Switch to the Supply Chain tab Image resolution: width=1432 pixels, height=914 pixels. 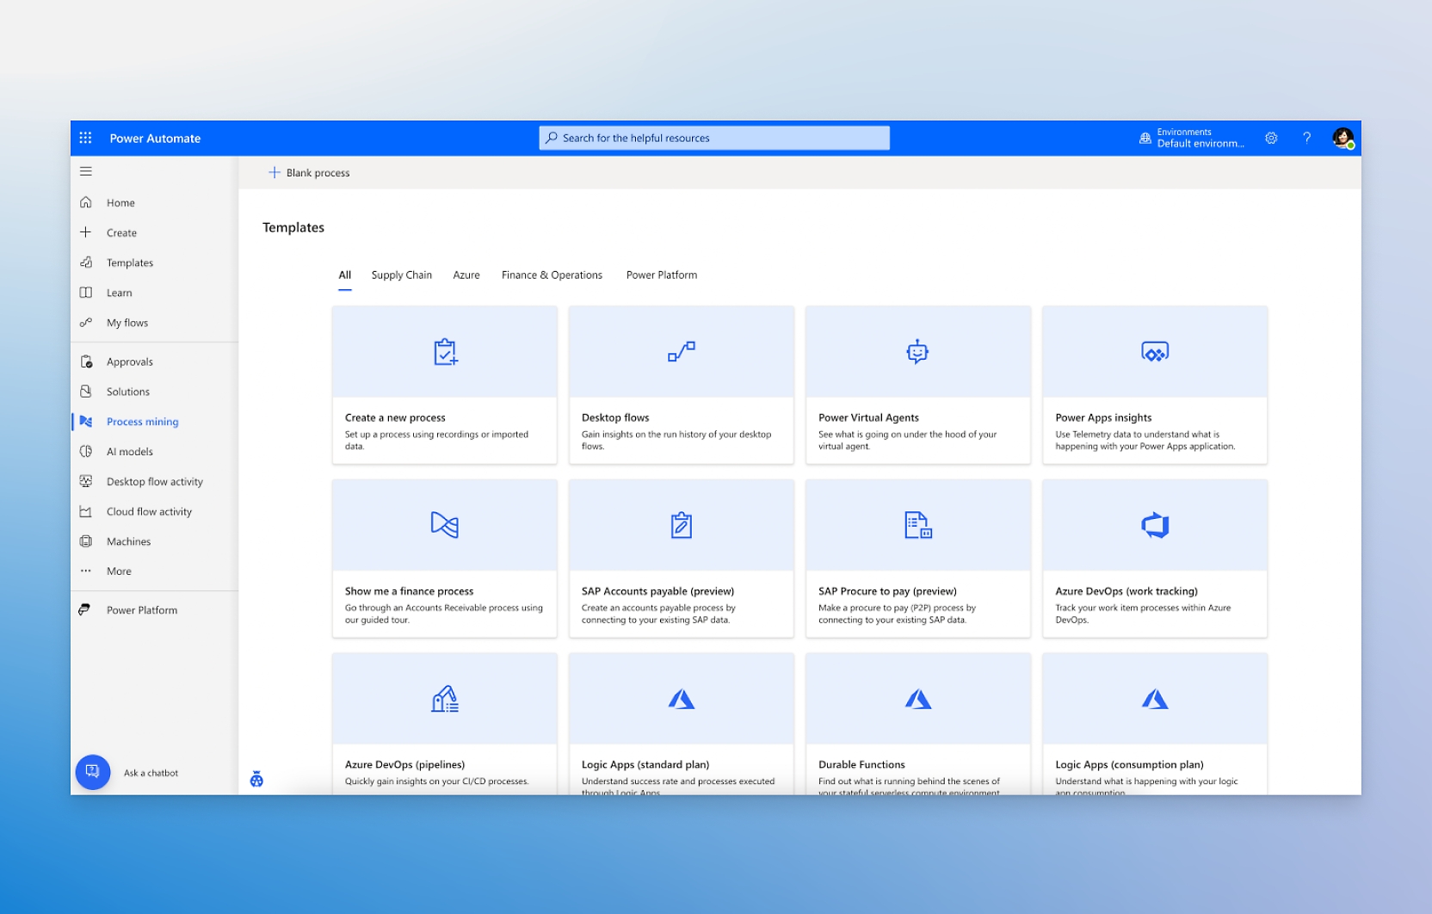coord(401,275)
